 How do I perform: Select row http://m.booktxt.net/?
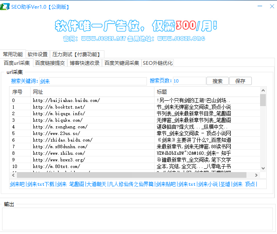pos(135,107)
